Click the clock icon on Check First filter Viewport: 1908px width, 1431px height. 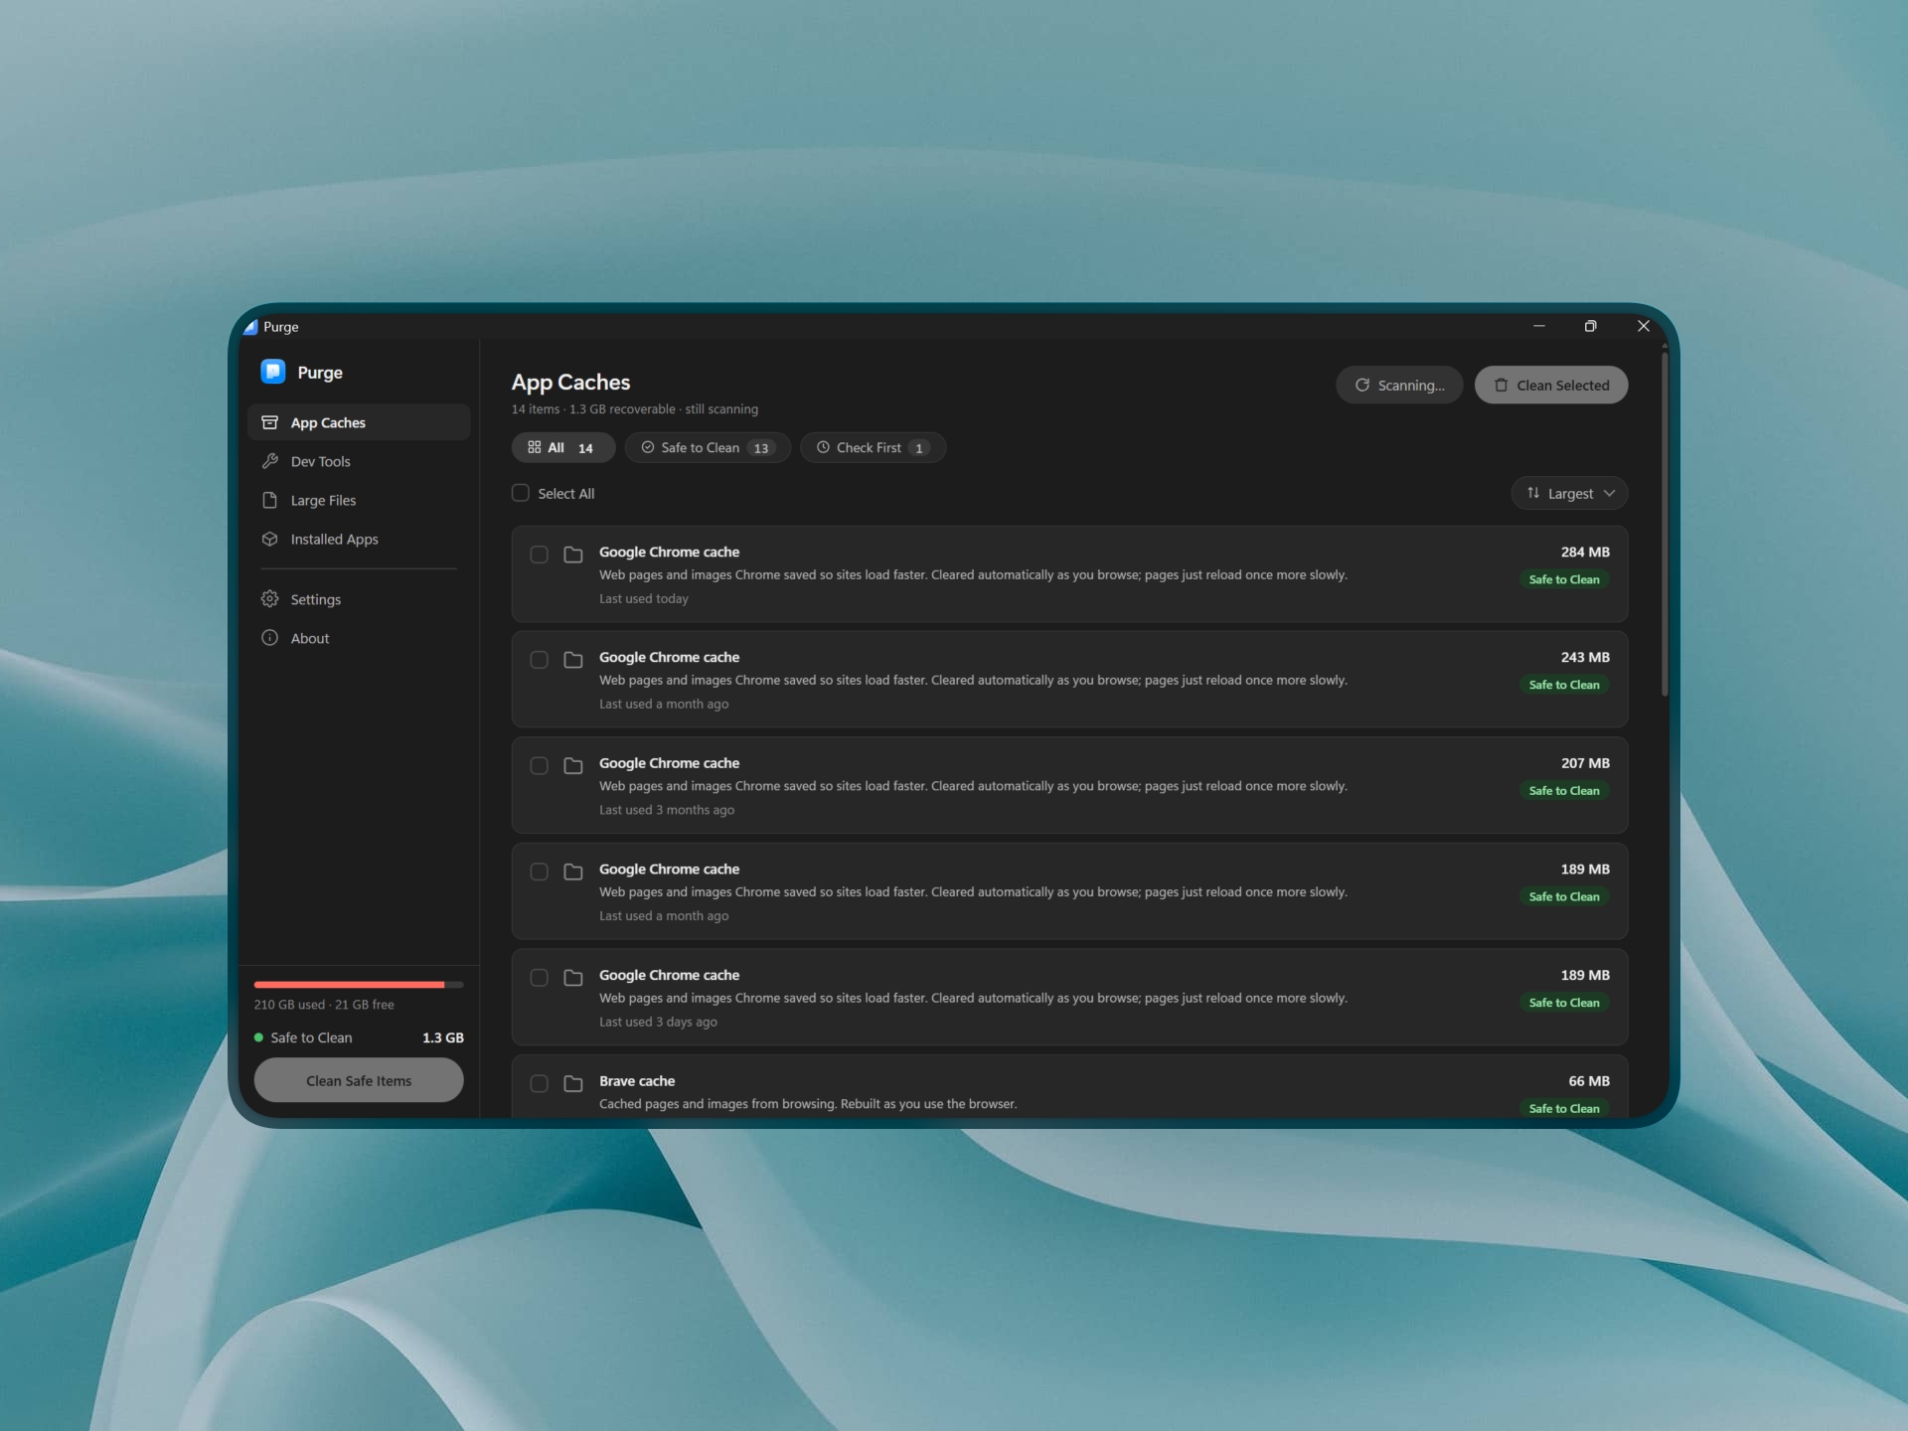tap(823, 447)
